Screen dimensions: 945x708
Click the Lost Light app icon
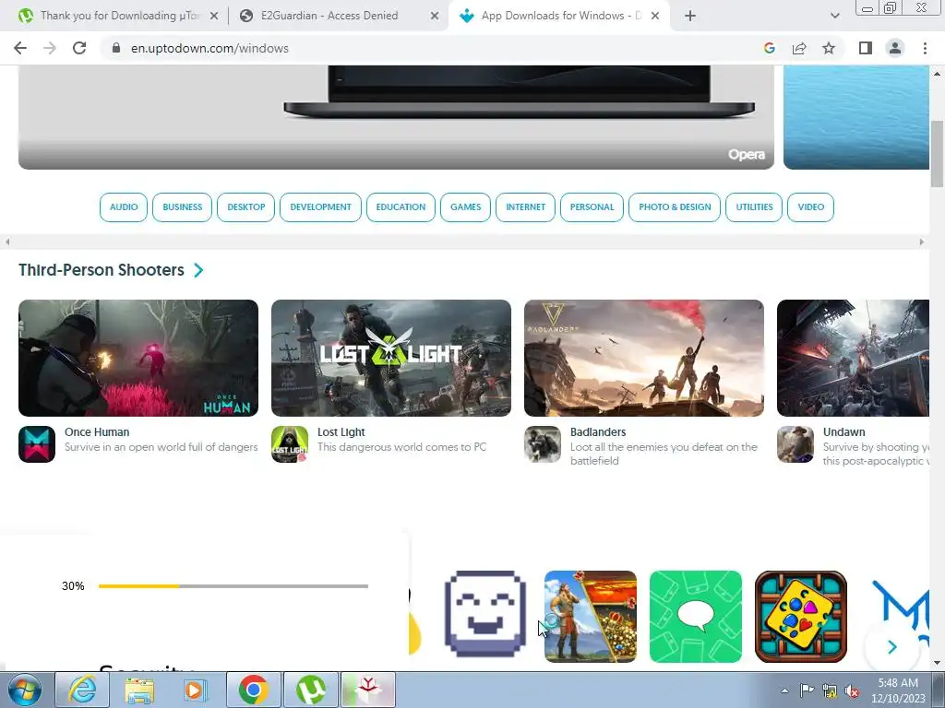(290, 444)
